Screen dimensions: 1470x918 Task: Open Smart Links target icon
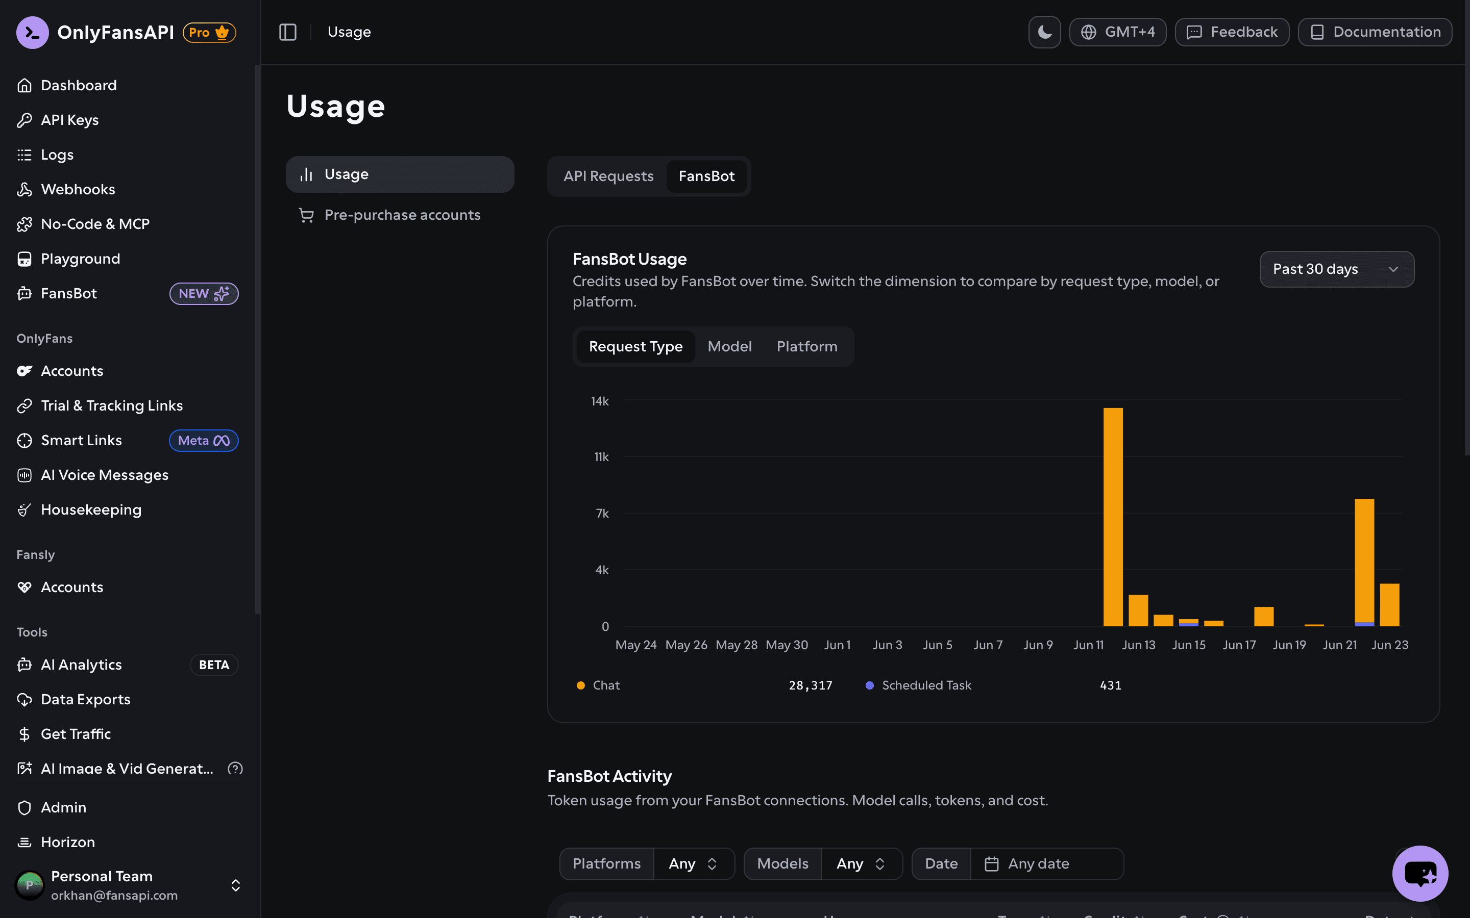pos(24,441)
